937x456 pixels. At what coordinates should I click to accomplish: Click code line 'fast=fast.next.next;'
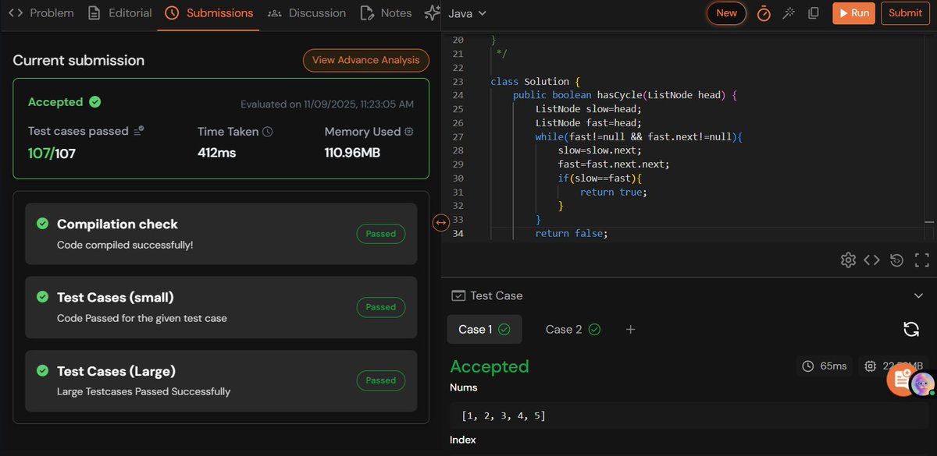tap(614, 164)
